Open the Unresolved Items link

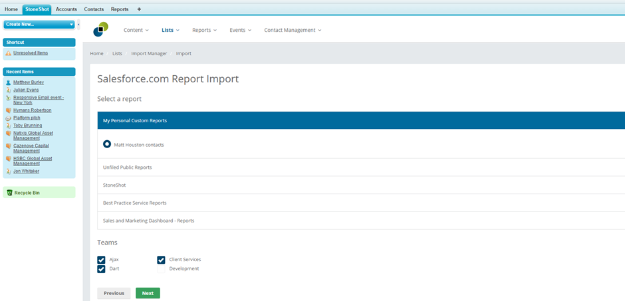(x=31, y=53)
